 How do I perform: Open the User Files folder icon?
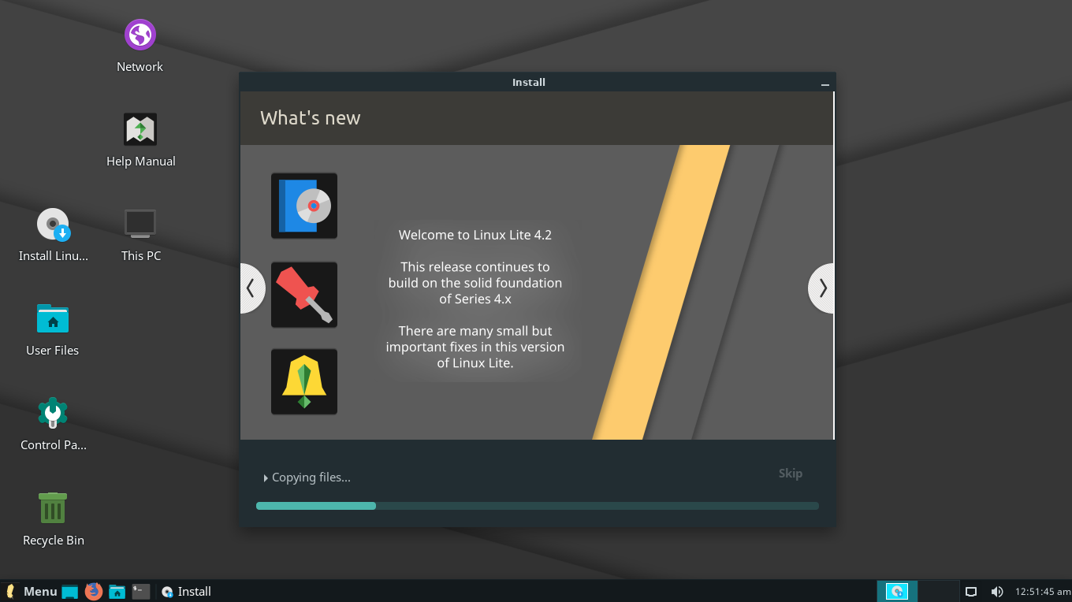53,319
